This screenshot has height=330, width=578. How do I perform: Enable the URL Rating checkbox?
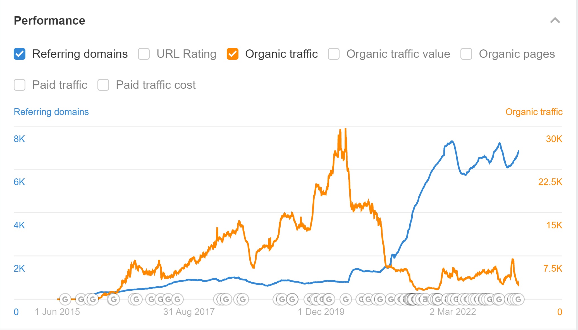[144, 54]
